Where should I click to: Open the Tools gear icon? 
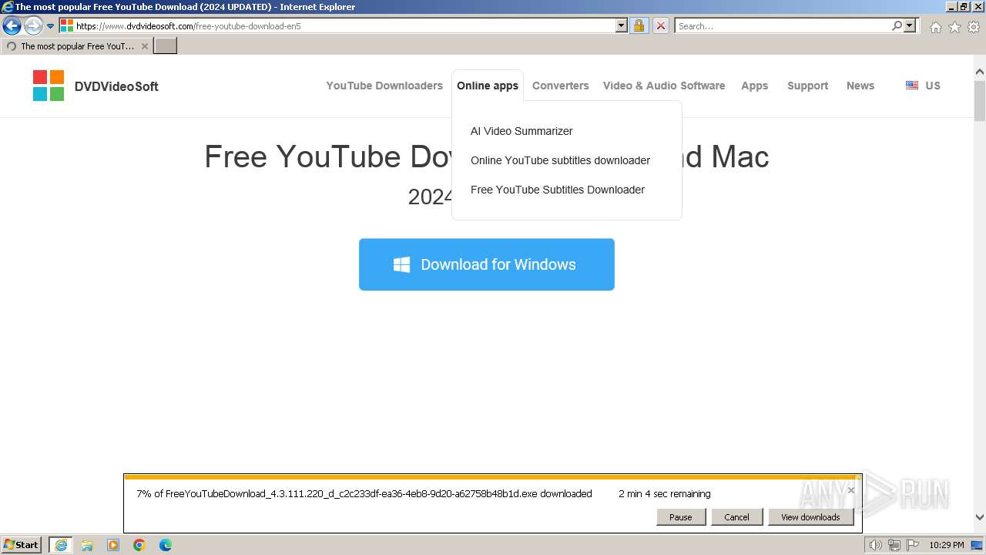tap(974, 27)
